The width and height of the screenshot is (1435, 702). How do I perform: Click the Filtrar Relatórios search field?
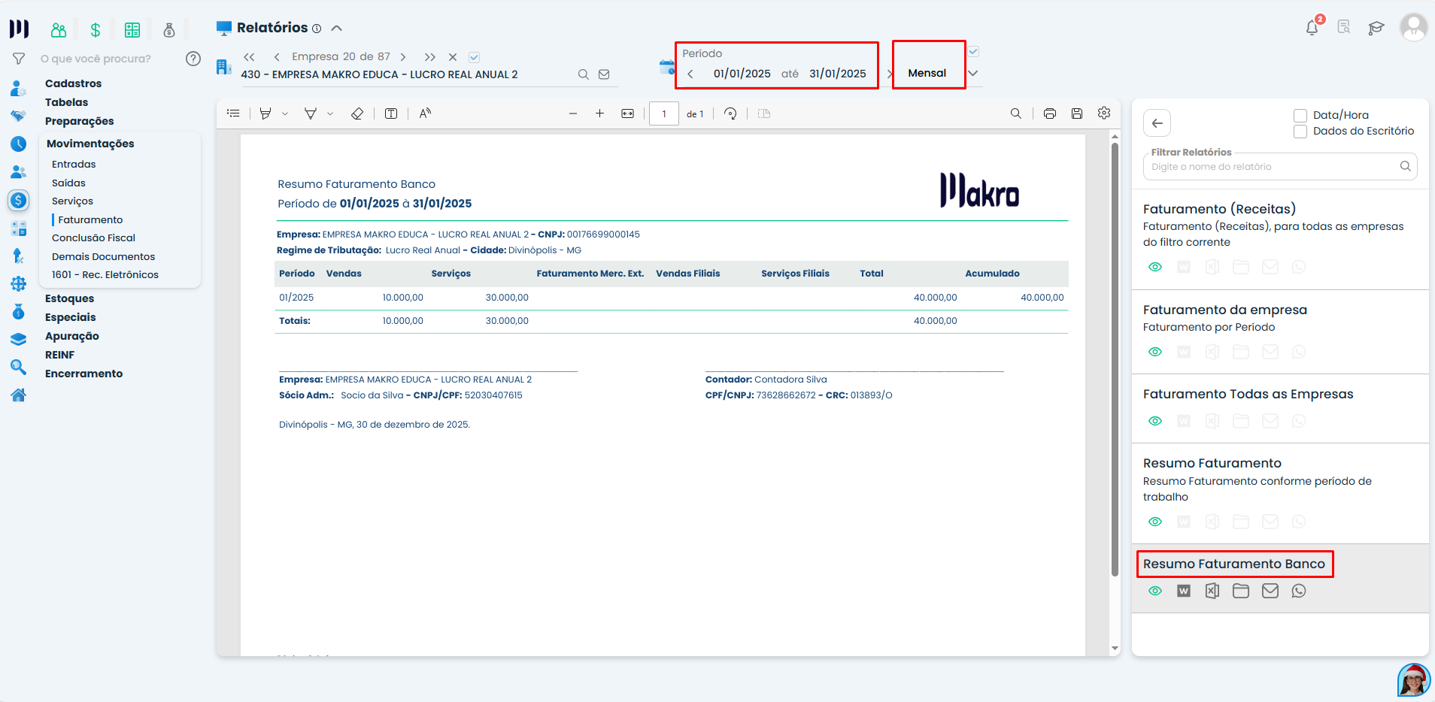tap(1271, 166)
